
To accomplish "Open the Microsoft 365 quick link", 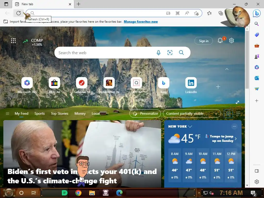I will click(x=27, y=85).
